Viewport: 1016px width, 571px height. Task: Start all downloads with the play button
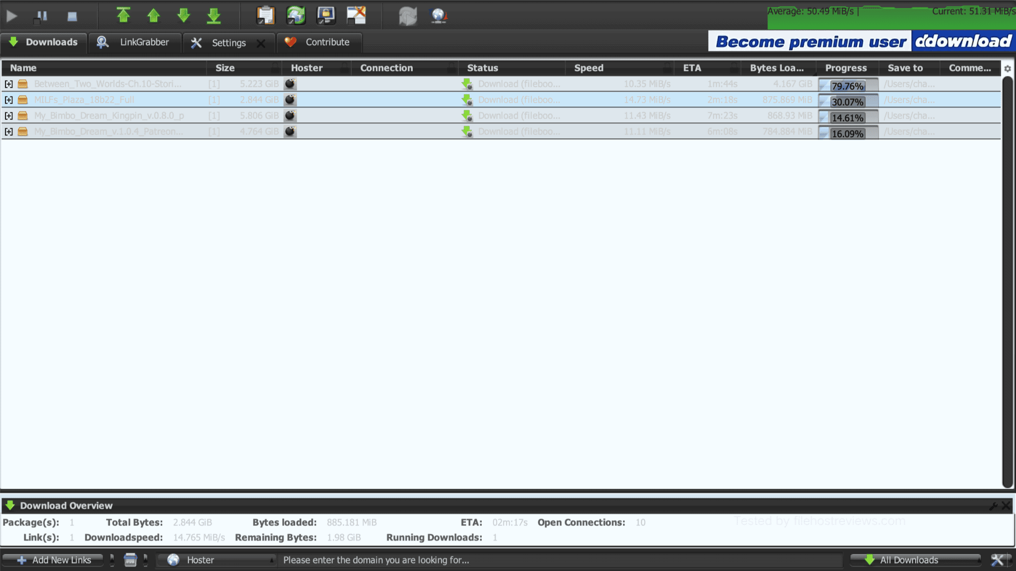pyautogui.click(x=12, y=16)
